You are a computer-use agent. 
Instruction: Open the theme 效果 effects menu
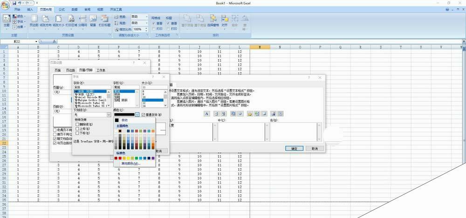19,27
